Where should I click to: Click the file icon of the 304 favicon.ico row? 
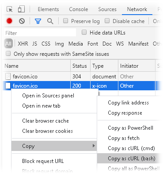point(8,77)
